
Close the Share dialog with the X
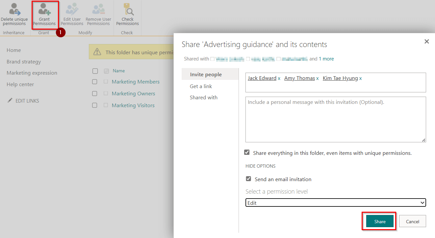[427, 41]
